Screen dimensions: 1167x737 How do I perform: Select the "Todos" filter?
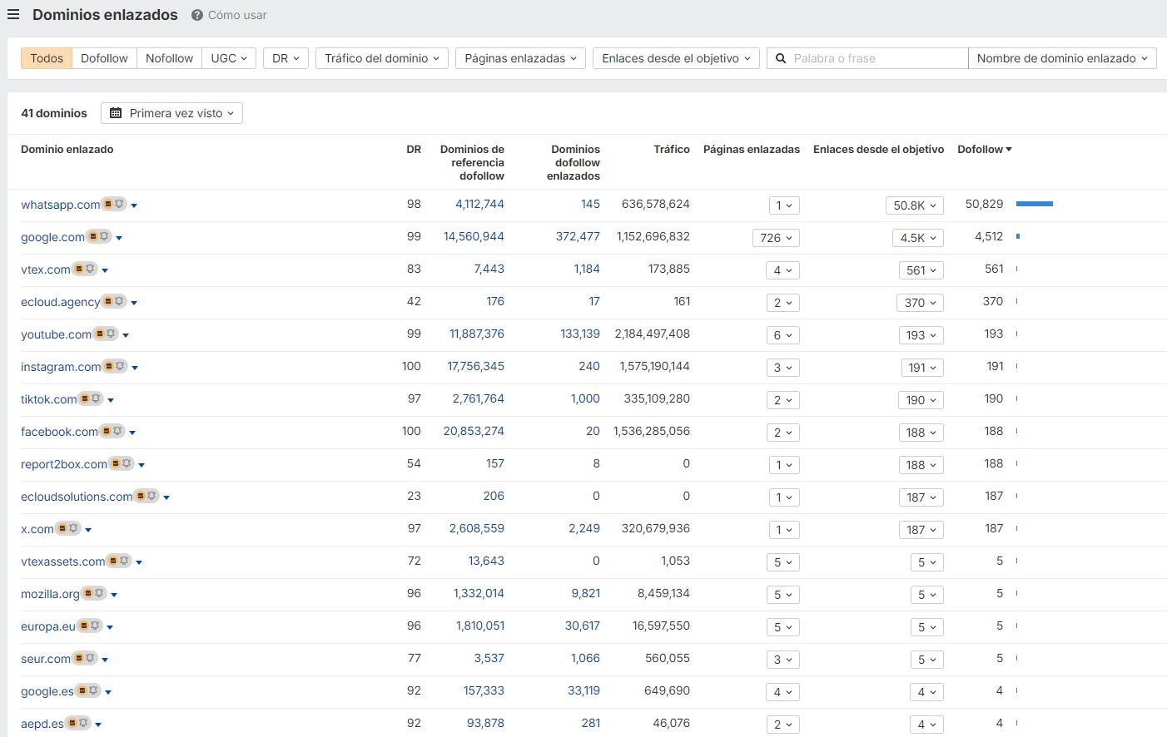46,58
